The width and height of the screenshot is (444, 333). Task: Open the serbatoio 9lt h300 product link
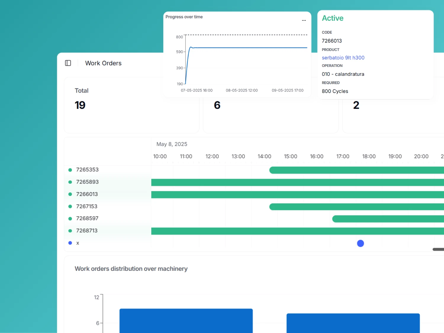(343, 58)
